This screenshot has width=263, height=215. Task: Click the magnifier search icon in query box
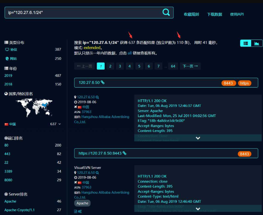166,12
